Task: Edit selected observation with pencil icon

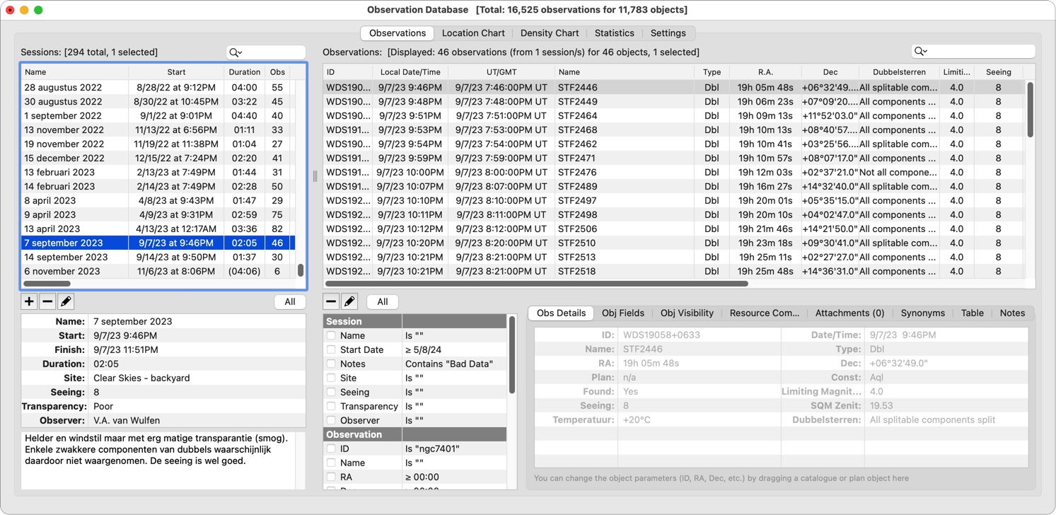Action: click(x=349, y=301)
